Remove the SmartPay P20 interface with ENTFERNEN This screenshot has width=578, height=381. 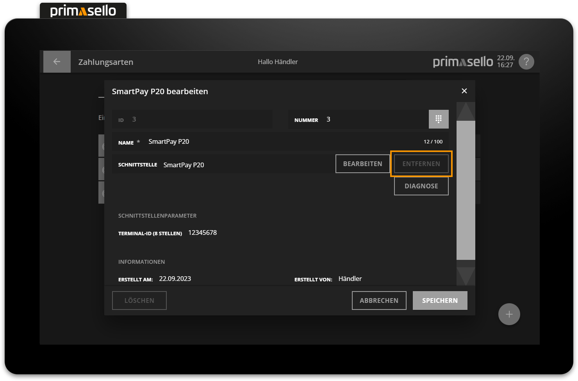(421, 164)
